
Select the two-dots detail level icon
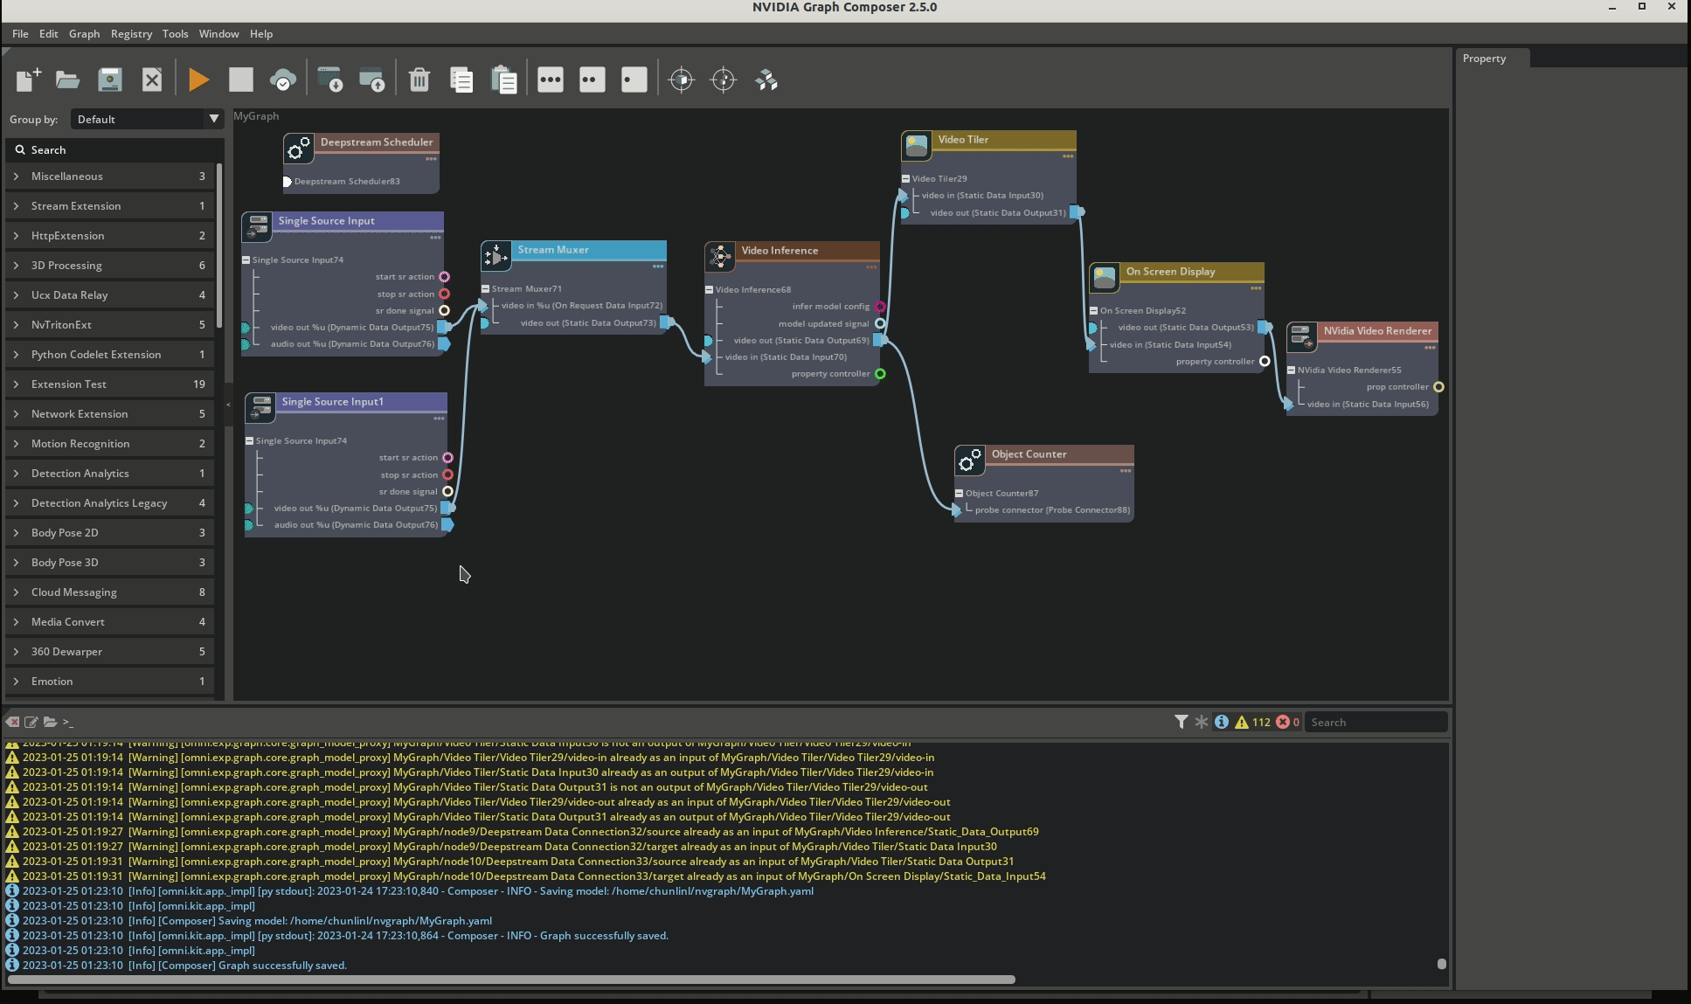point(593,80)
